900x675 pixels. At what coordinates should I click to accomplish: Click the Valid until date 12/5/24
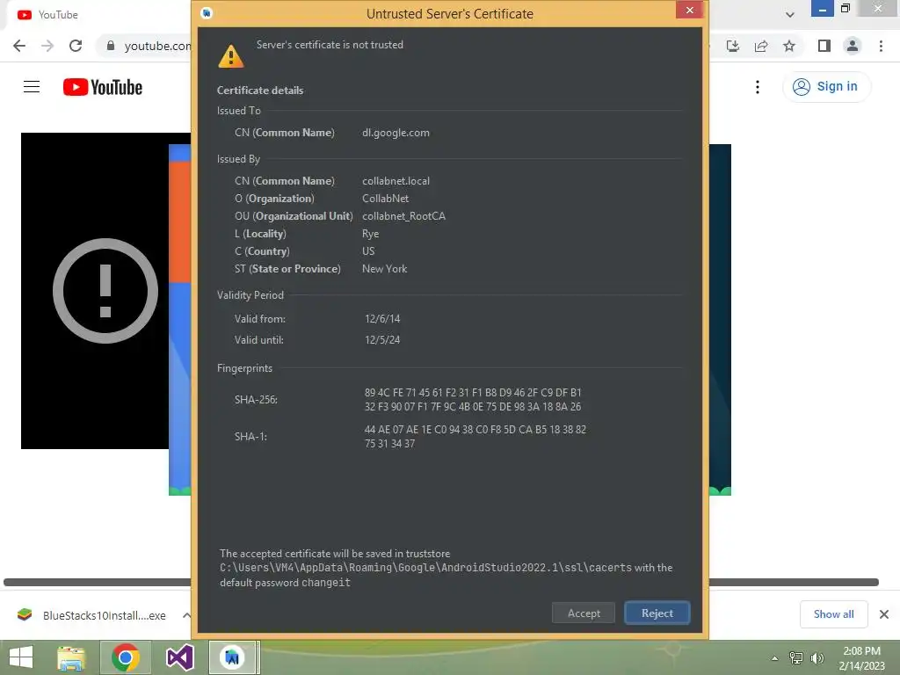[x=382, y=340]
